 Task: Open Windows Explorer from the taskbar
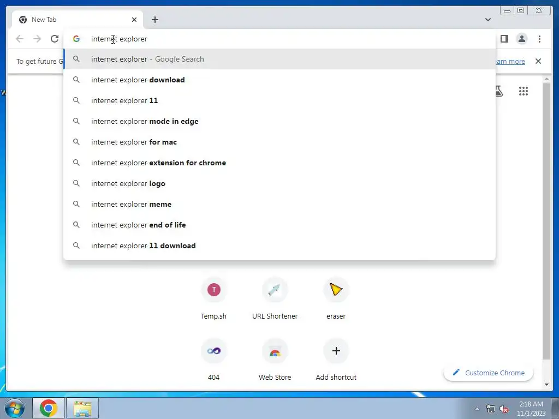click(82, 408)
